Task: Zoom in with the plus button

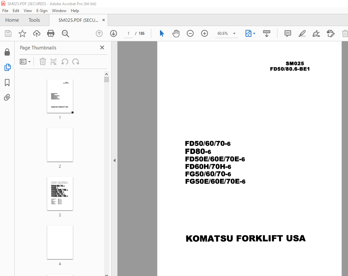Action: 204,33
